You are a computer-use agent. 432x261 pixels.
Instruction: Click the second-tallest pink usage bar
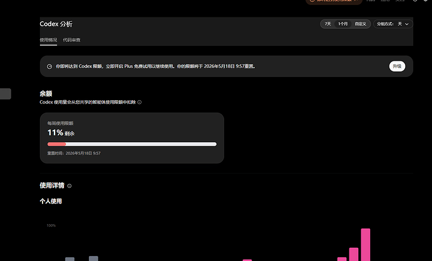click(x=354, y=254)
